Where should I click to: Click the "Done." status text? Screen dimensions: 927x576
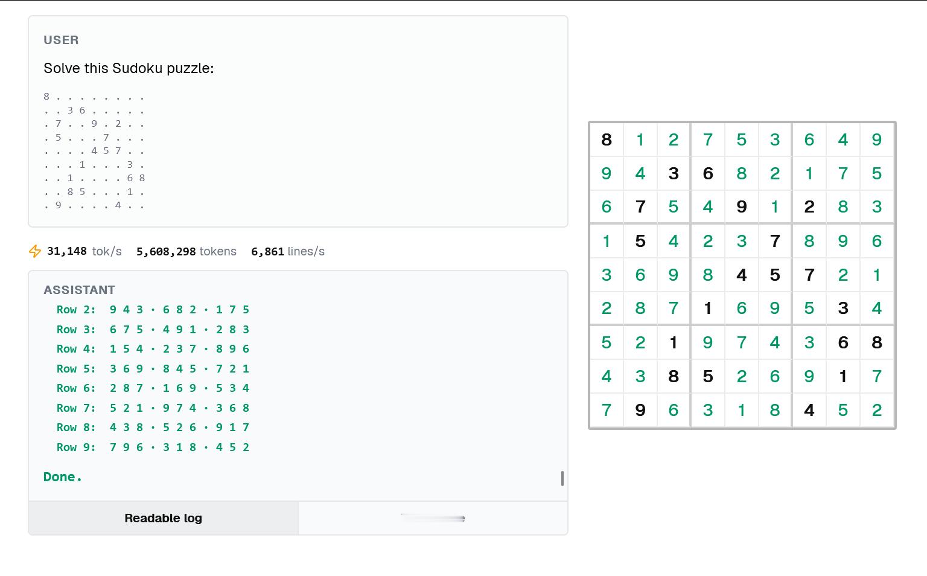click(63, 477)
